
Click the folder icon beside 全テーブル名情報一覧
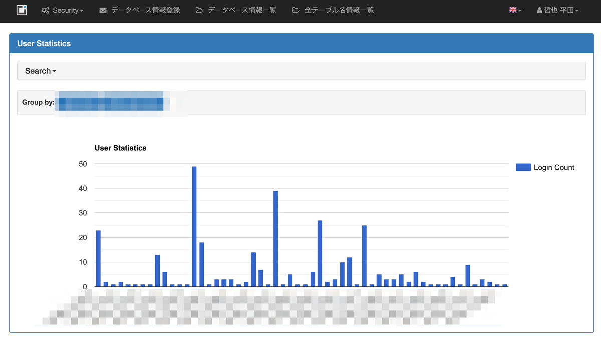296,10
